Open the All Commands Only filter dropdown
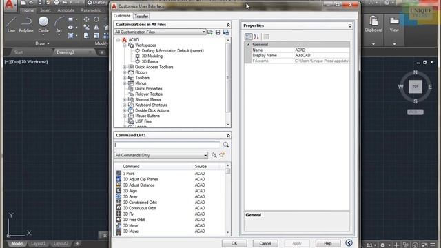This screenshot has width=441, height=248. [x=161, y=155]
